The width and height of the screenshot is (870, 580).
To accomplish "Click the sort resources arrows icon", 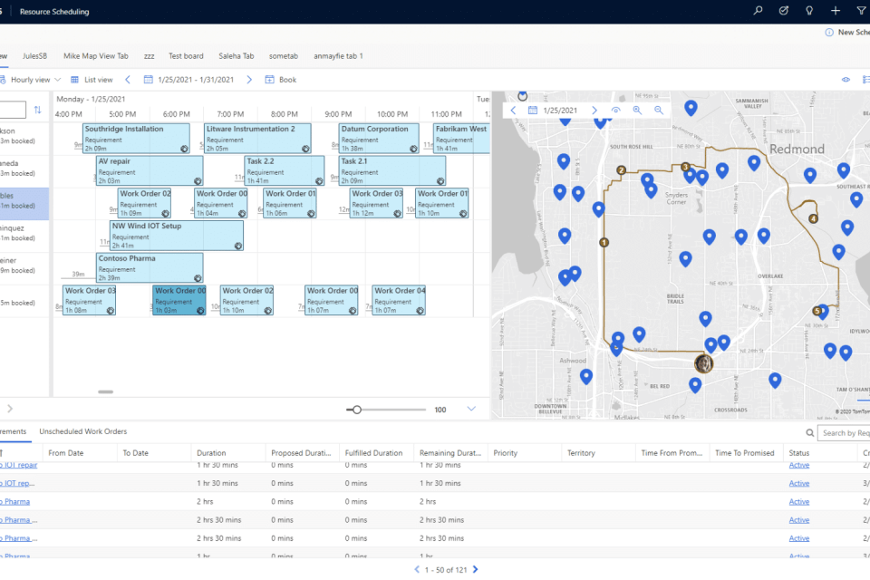I will (37, 110).
